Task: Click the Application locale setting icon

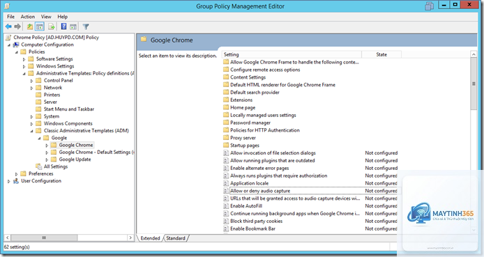Action: pos(226,183)
